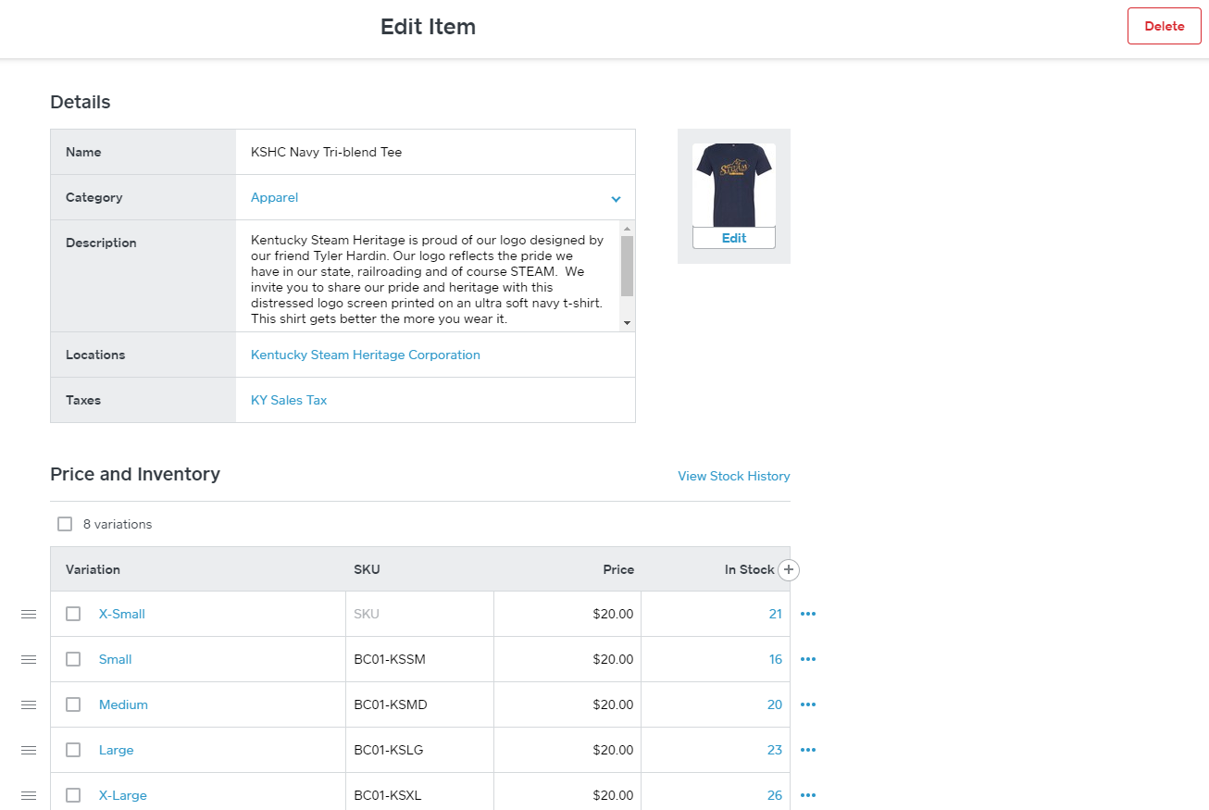Image resolution: width=1209 pixels, height=810 pixels.
Task: Click the Large stock count 23
Action: click(x=775, y=750)
